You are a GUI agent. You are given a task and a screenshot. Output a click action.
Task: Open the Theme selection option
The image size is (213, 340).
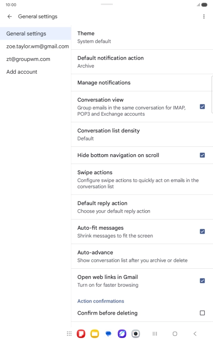[142, 37]
